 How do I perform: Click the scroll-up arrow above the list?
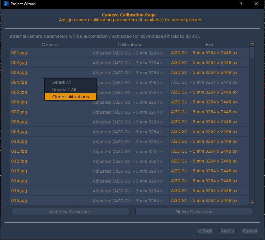252,43
